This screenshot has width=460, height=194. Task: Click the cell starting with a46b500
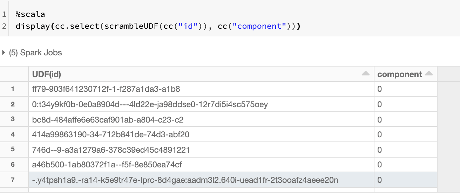click(107, 165)
